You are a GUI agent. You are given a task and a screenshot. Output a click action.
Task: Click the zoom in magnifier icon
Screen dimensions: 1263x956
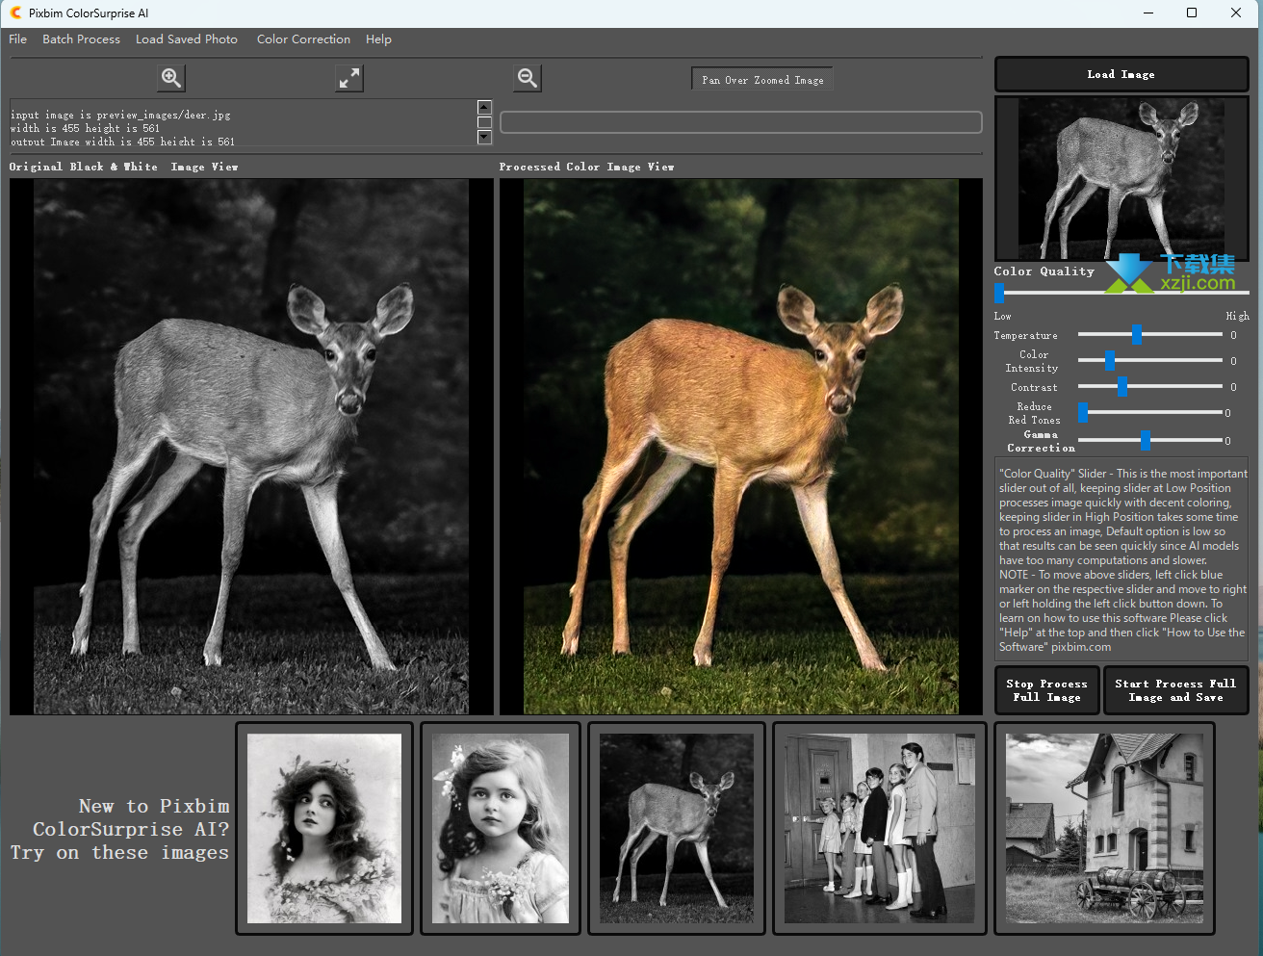pyautogui.click(x=171, y=78)
